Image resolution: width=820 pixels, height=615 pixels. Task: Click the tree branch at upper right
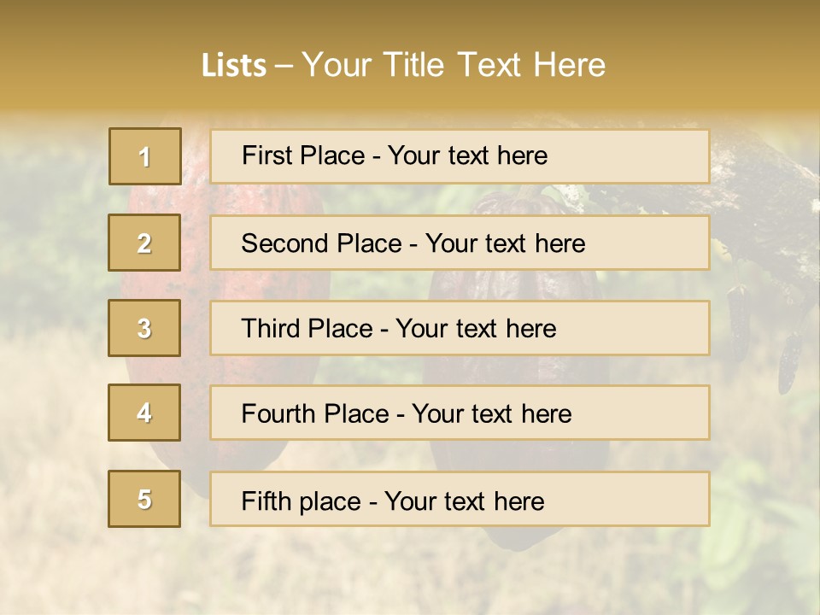pos(760,196)
